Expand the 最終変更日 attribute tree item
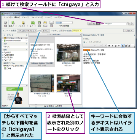This screenshot has height=140, width=137. 3,55
